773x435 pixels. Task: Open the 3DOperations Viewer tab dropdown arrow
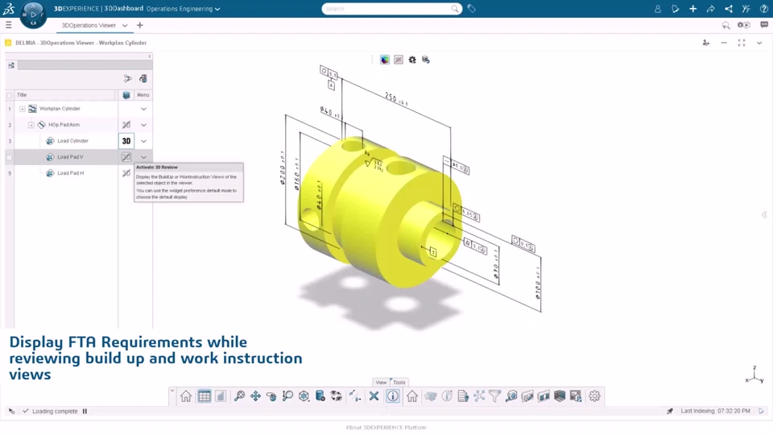click(125, 25)
